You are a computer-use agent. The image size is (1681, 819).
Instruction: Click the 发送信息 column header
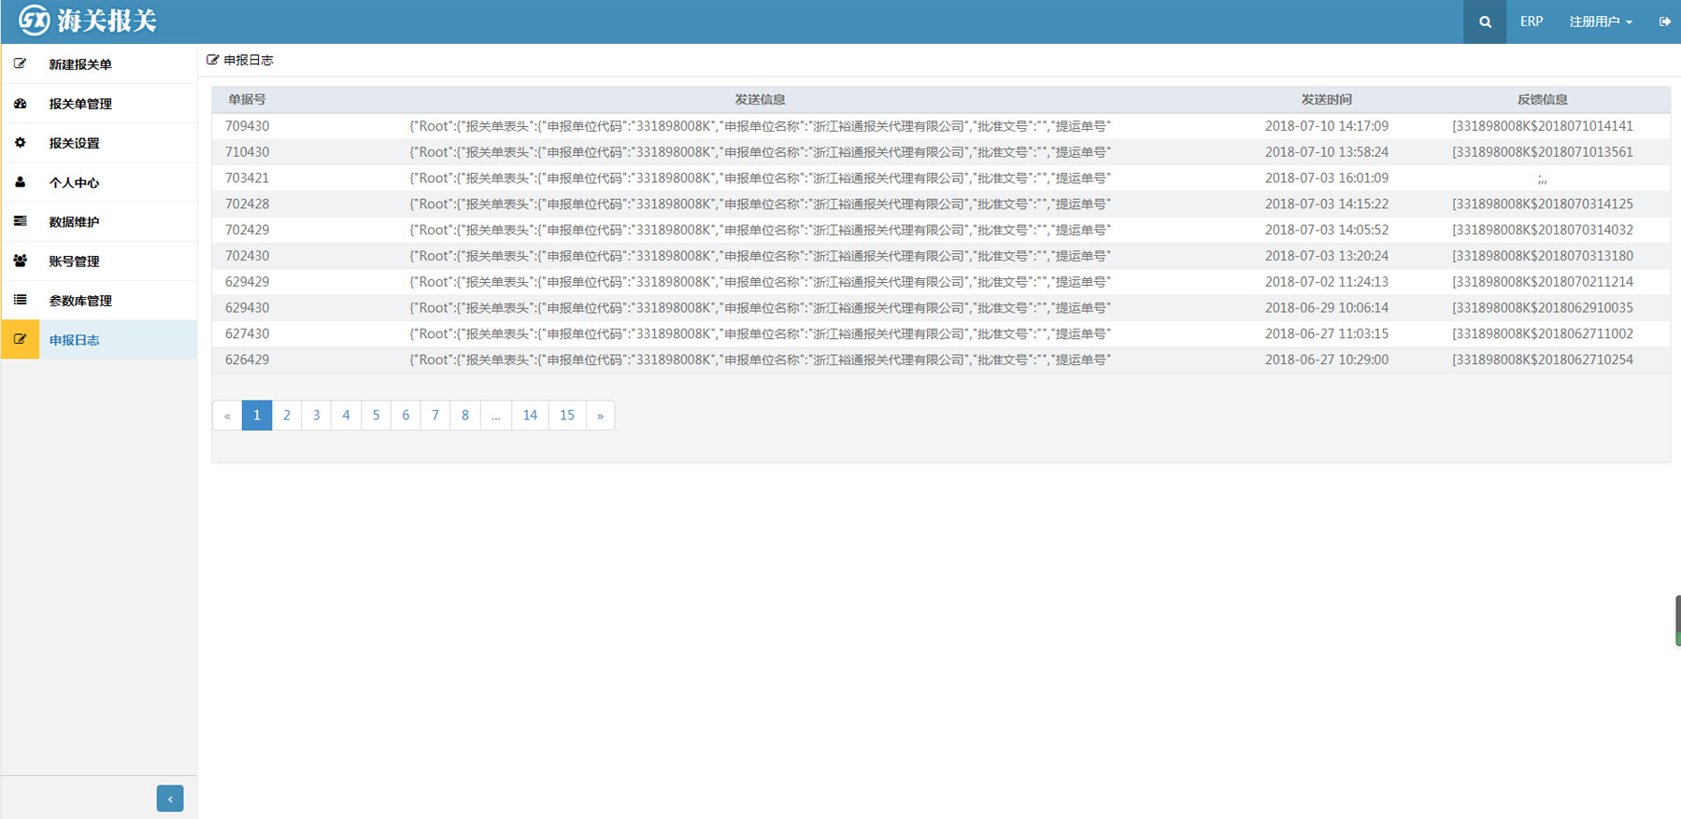point(760,99)
